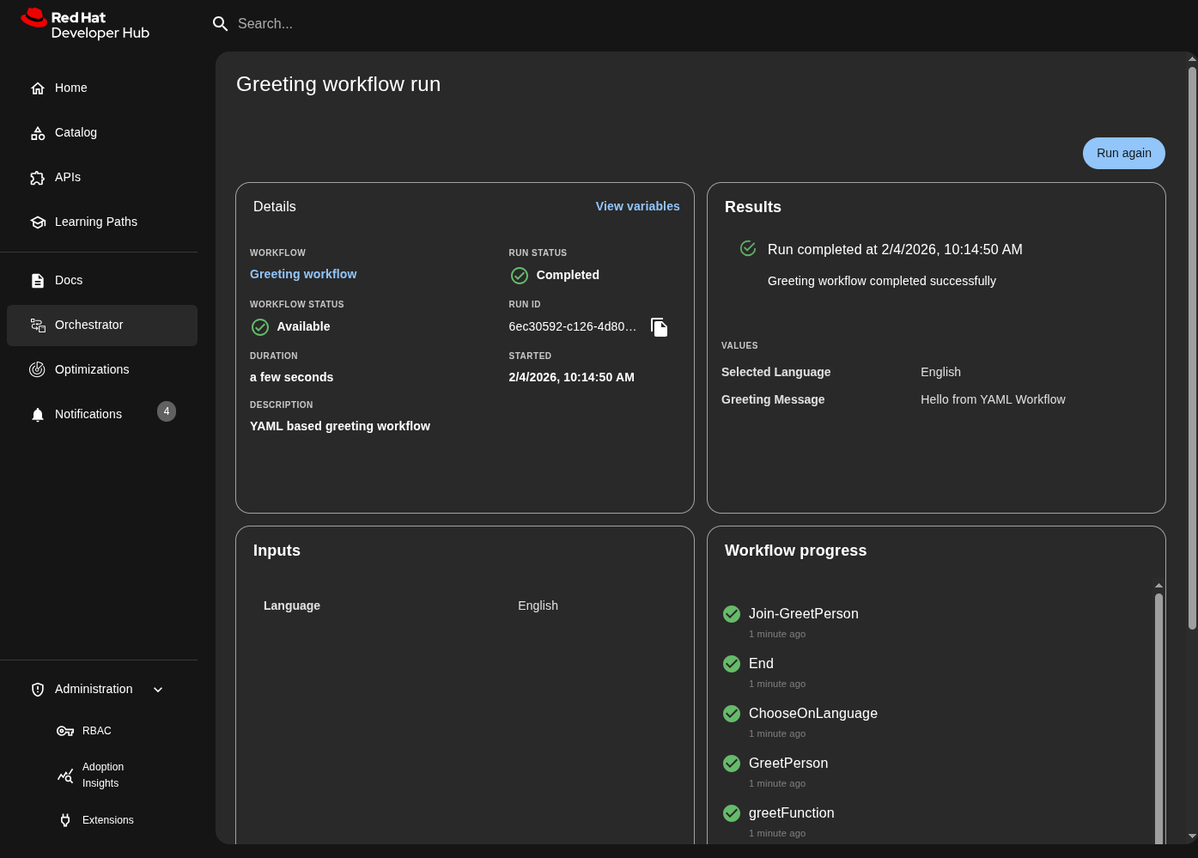This screenshot has height=858, width=1198.
Task: Open Learning Paths in sidebar
Action: (x=95, y=222)
